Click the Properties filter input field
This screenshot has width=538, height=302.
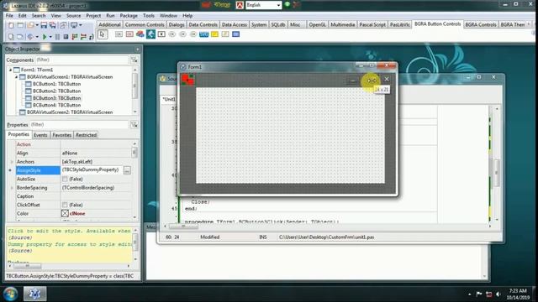79,125
